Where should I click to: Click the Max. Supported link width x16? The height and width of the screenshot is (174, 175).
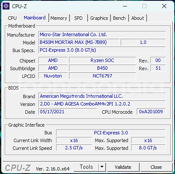point(148,140)
